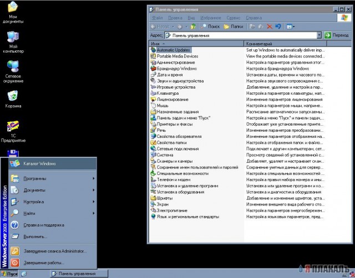Select Принтеры и факсы item
This screenshot has width=355, height=278.
[x=171, y=124]
